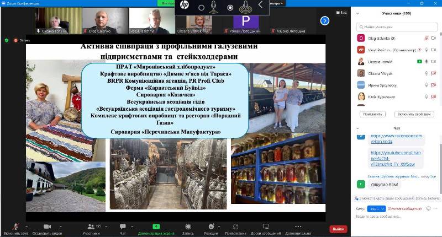
Task: Click the camera icon labeled Остановить видео
Action: (x=47, y=227)
